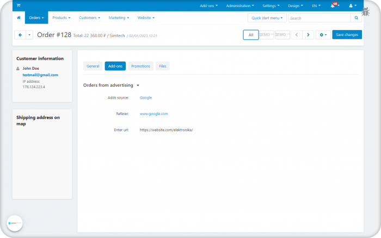Screen dimensions: 381x238
Task: Open the Marketing menu
Action: (119, 18)
